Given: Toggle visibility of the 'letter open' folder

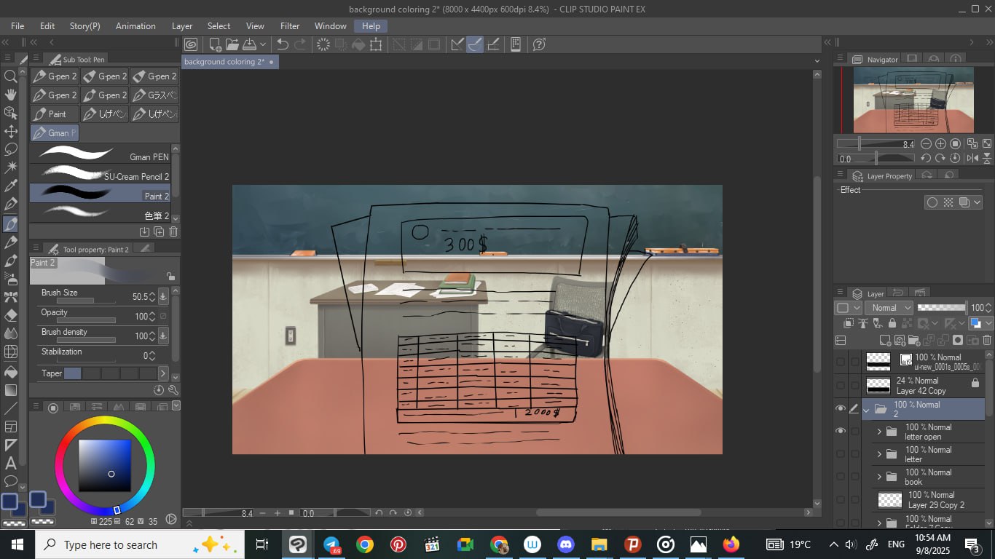Looking at the screenshot, I should (841, 431).
